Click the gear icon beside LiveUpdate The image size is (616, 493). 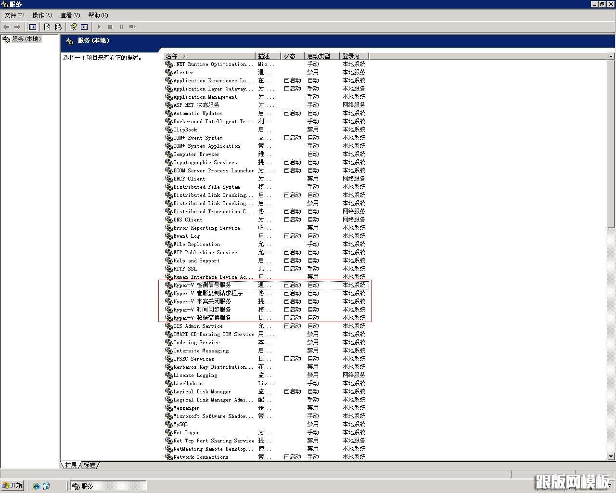169,383
